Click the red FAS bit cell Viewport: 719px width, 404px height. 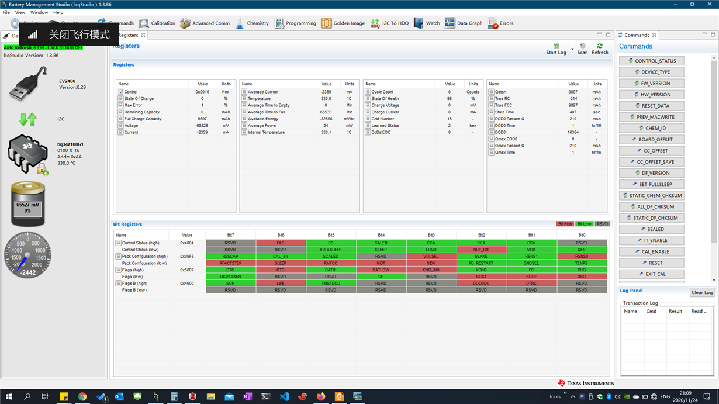[x=281, y=243]
